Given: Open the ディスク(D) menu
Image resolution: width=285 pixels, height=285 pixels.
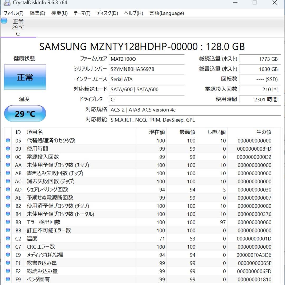Looking at the screenshot, I should click(107, 13).
